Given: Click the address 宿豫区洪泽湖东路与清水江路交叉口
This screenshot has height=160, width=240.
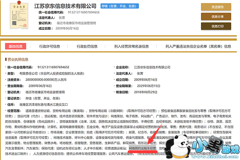Looking at the screenshot, I should pos(44,105).
